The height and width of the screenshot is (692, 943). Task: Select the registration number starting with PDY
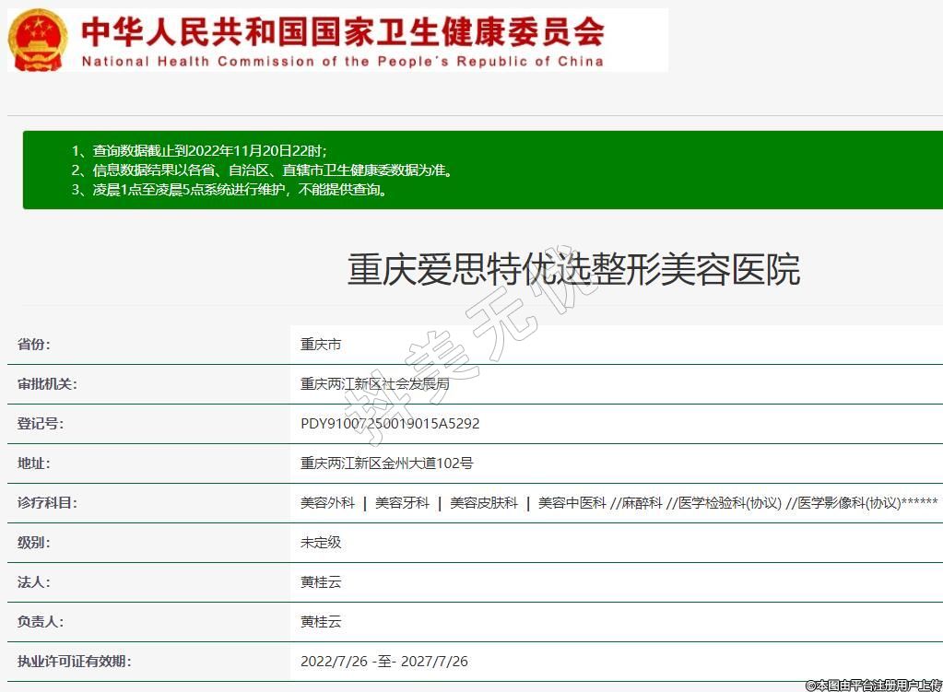point(390,424)
